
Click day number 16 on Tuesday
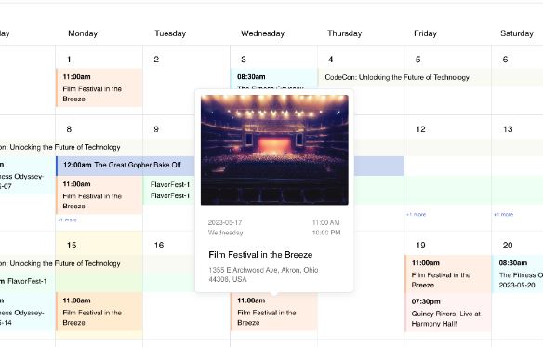click(x=159, y=246)
